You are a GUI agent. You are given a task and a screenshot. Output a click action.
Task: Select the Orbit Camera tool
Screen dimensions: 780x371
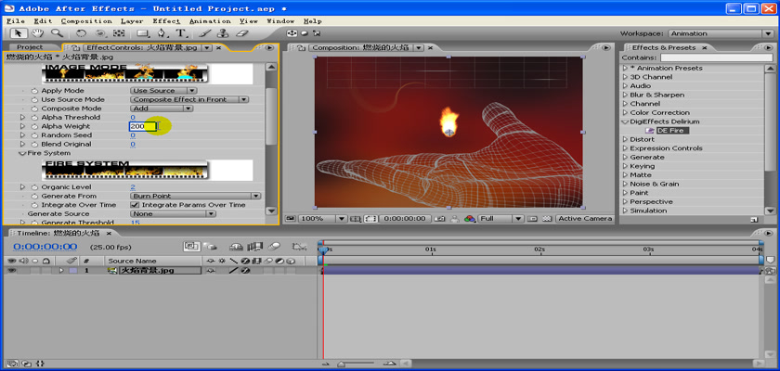[100, 33]
